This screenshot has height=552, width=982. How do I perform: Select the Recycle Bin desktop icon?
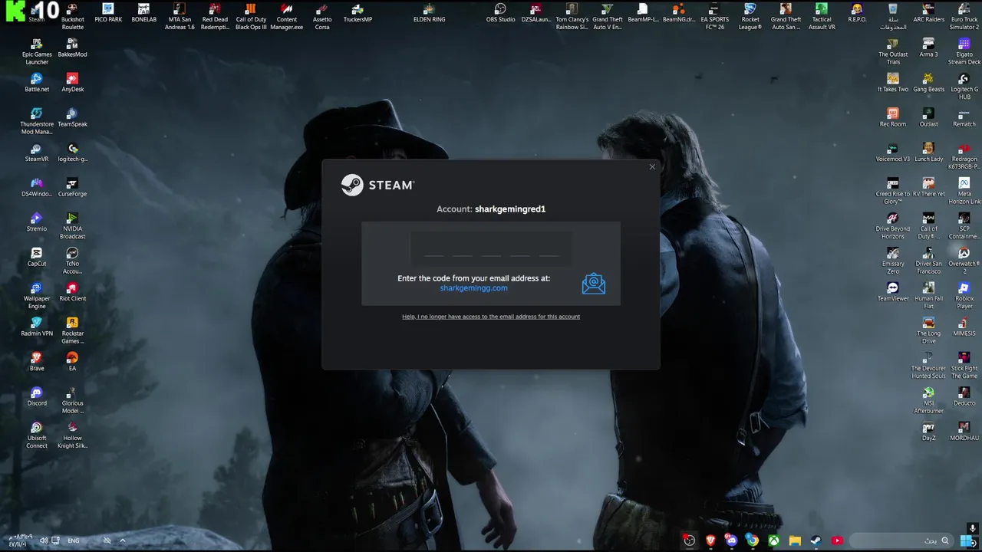(893, 16)
